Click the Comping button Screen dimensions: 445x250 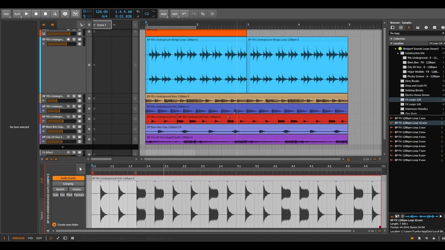click(x=68, y=184)
